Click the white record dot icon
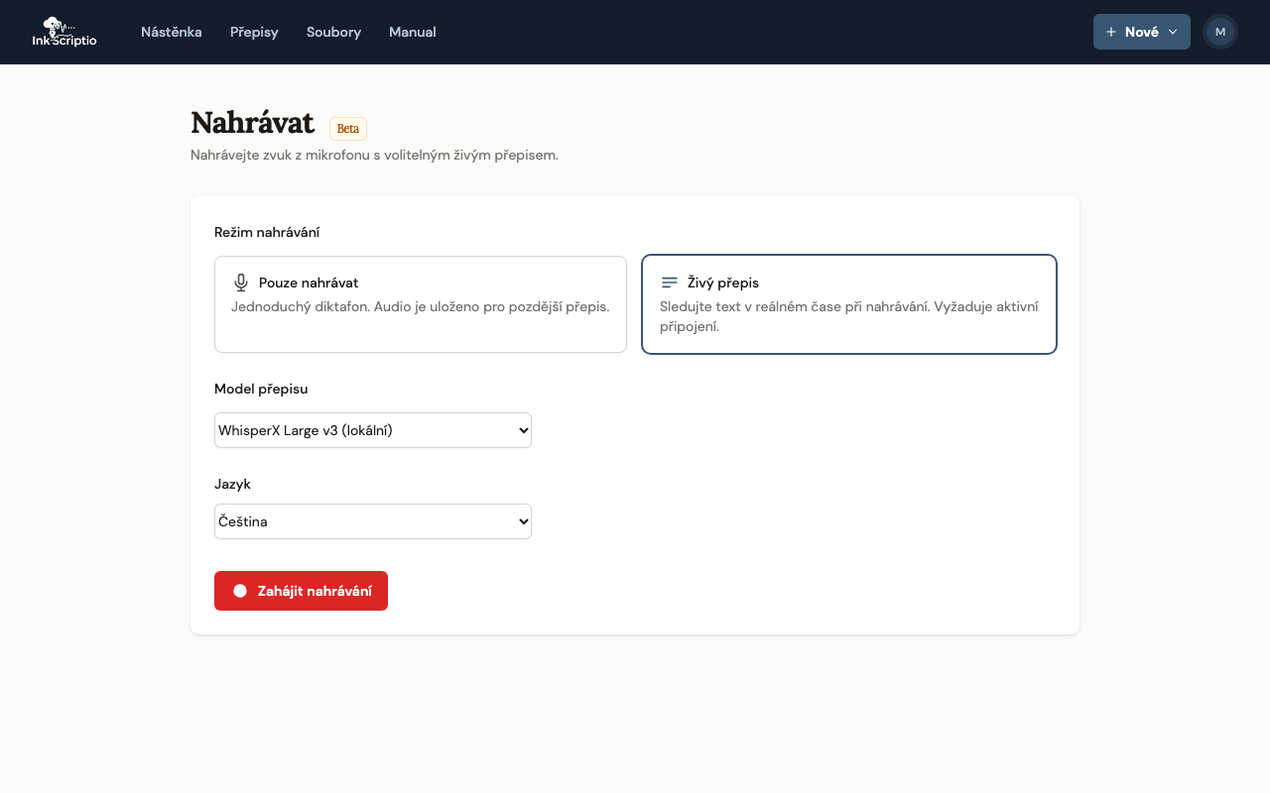Viewport: 1270px width, 793px height. 240,591
